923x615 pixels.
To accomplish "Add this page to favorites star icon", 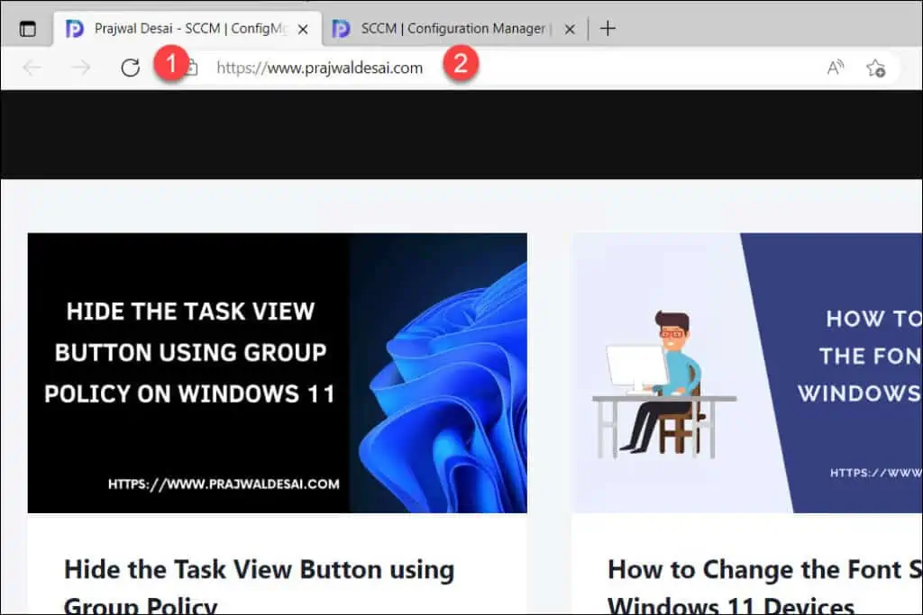I will [x=875, y=68].
